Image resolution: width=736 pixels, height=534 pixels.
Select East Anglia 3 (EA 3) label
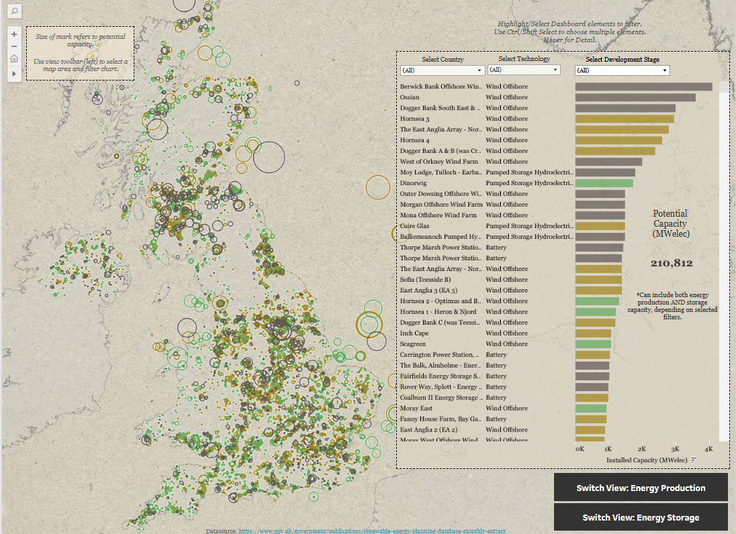(428, 290)
